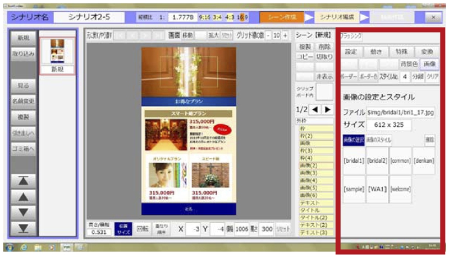The height and width of the screenshot is (258, 449).
Task: Click the 分類 button
Action: click(x=418, y=77)
